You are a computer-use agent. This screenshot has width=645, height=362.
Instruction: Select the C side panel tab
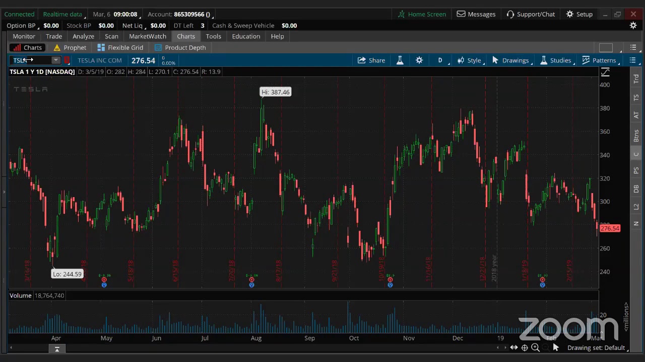636,154
